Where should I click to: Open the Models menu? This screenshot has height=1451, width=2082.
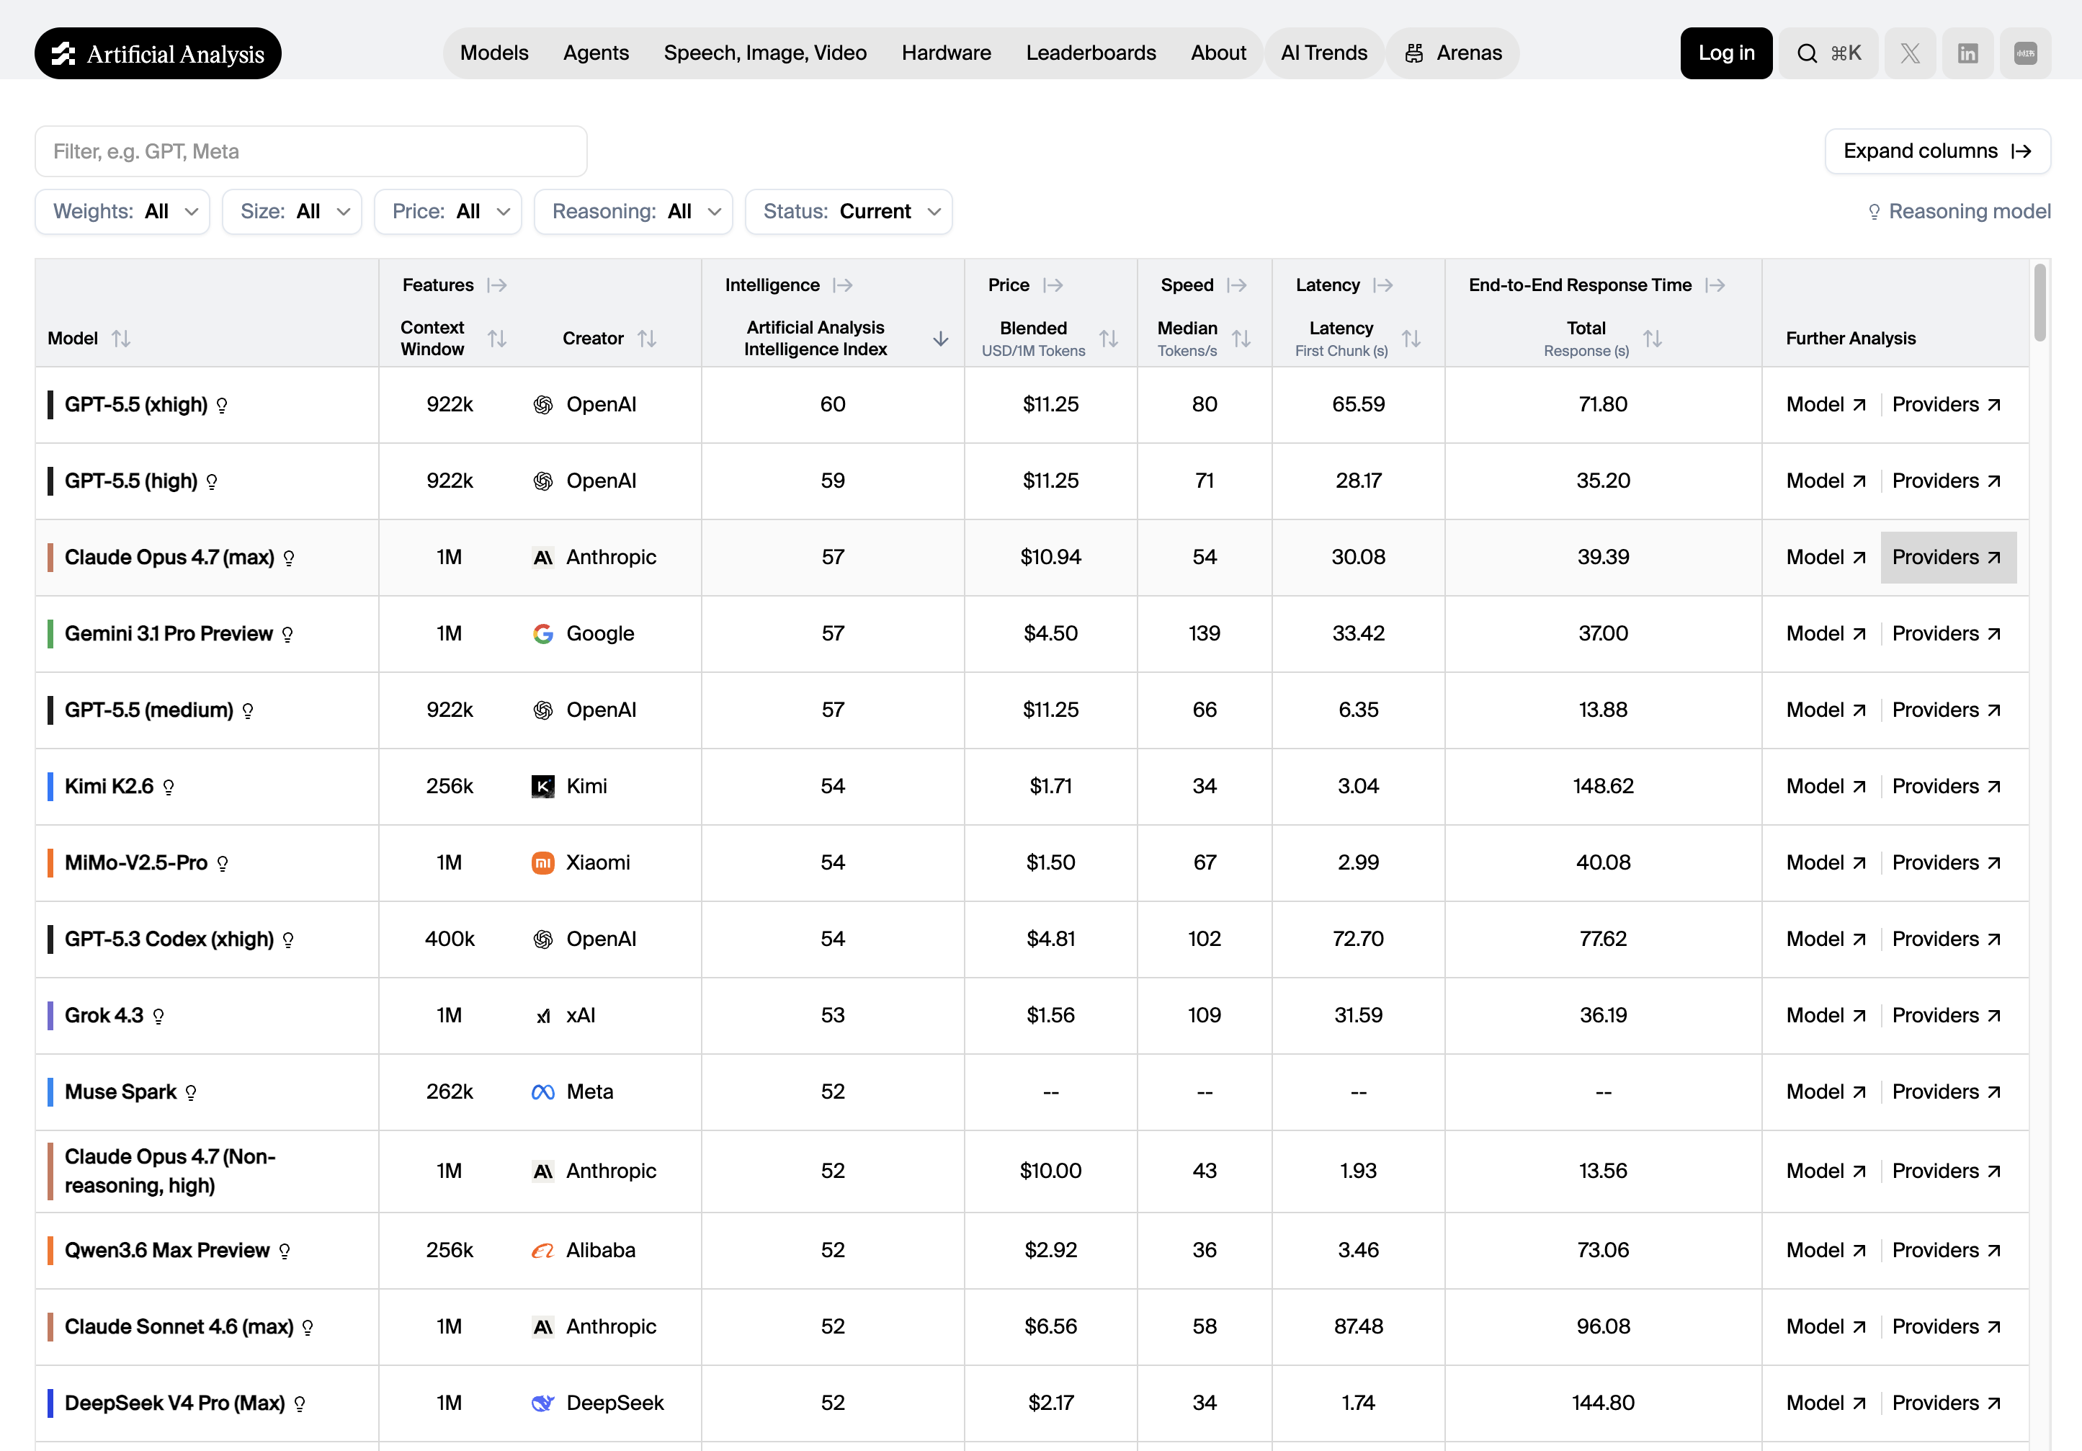coord(494,53)
